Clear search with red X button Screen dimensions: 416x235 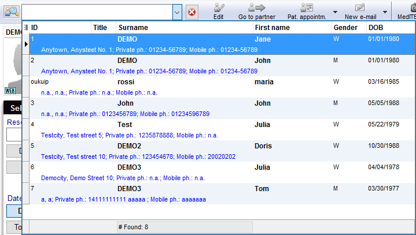pyautogui.click(x=192, y=12)
